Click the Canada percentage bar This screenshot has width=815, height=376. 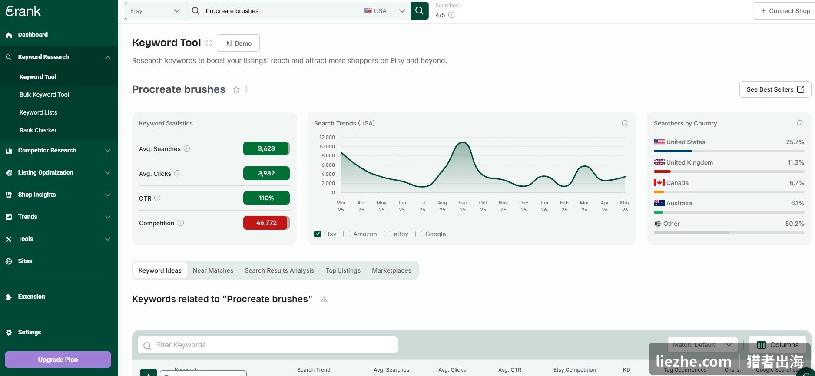tap(729, 192)
